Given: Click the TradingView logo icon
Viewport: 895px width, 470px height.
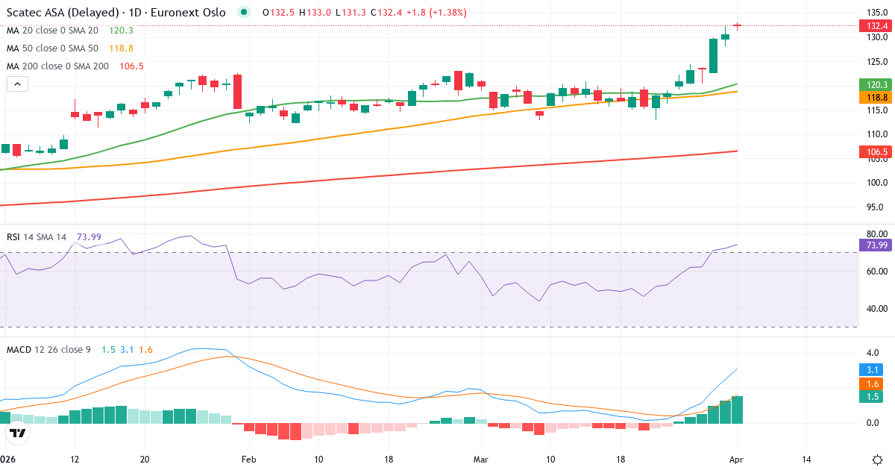Looking at the screenshot, I should pos(18,432).
